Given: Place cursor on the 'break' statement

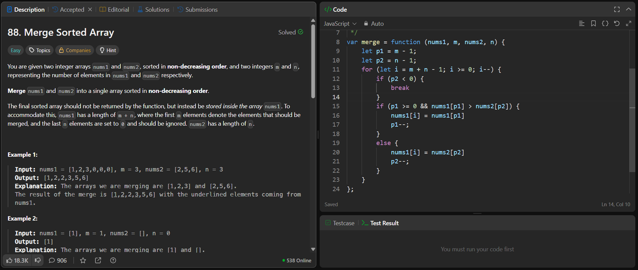Looking at the screenshot, I should (400, 88).
